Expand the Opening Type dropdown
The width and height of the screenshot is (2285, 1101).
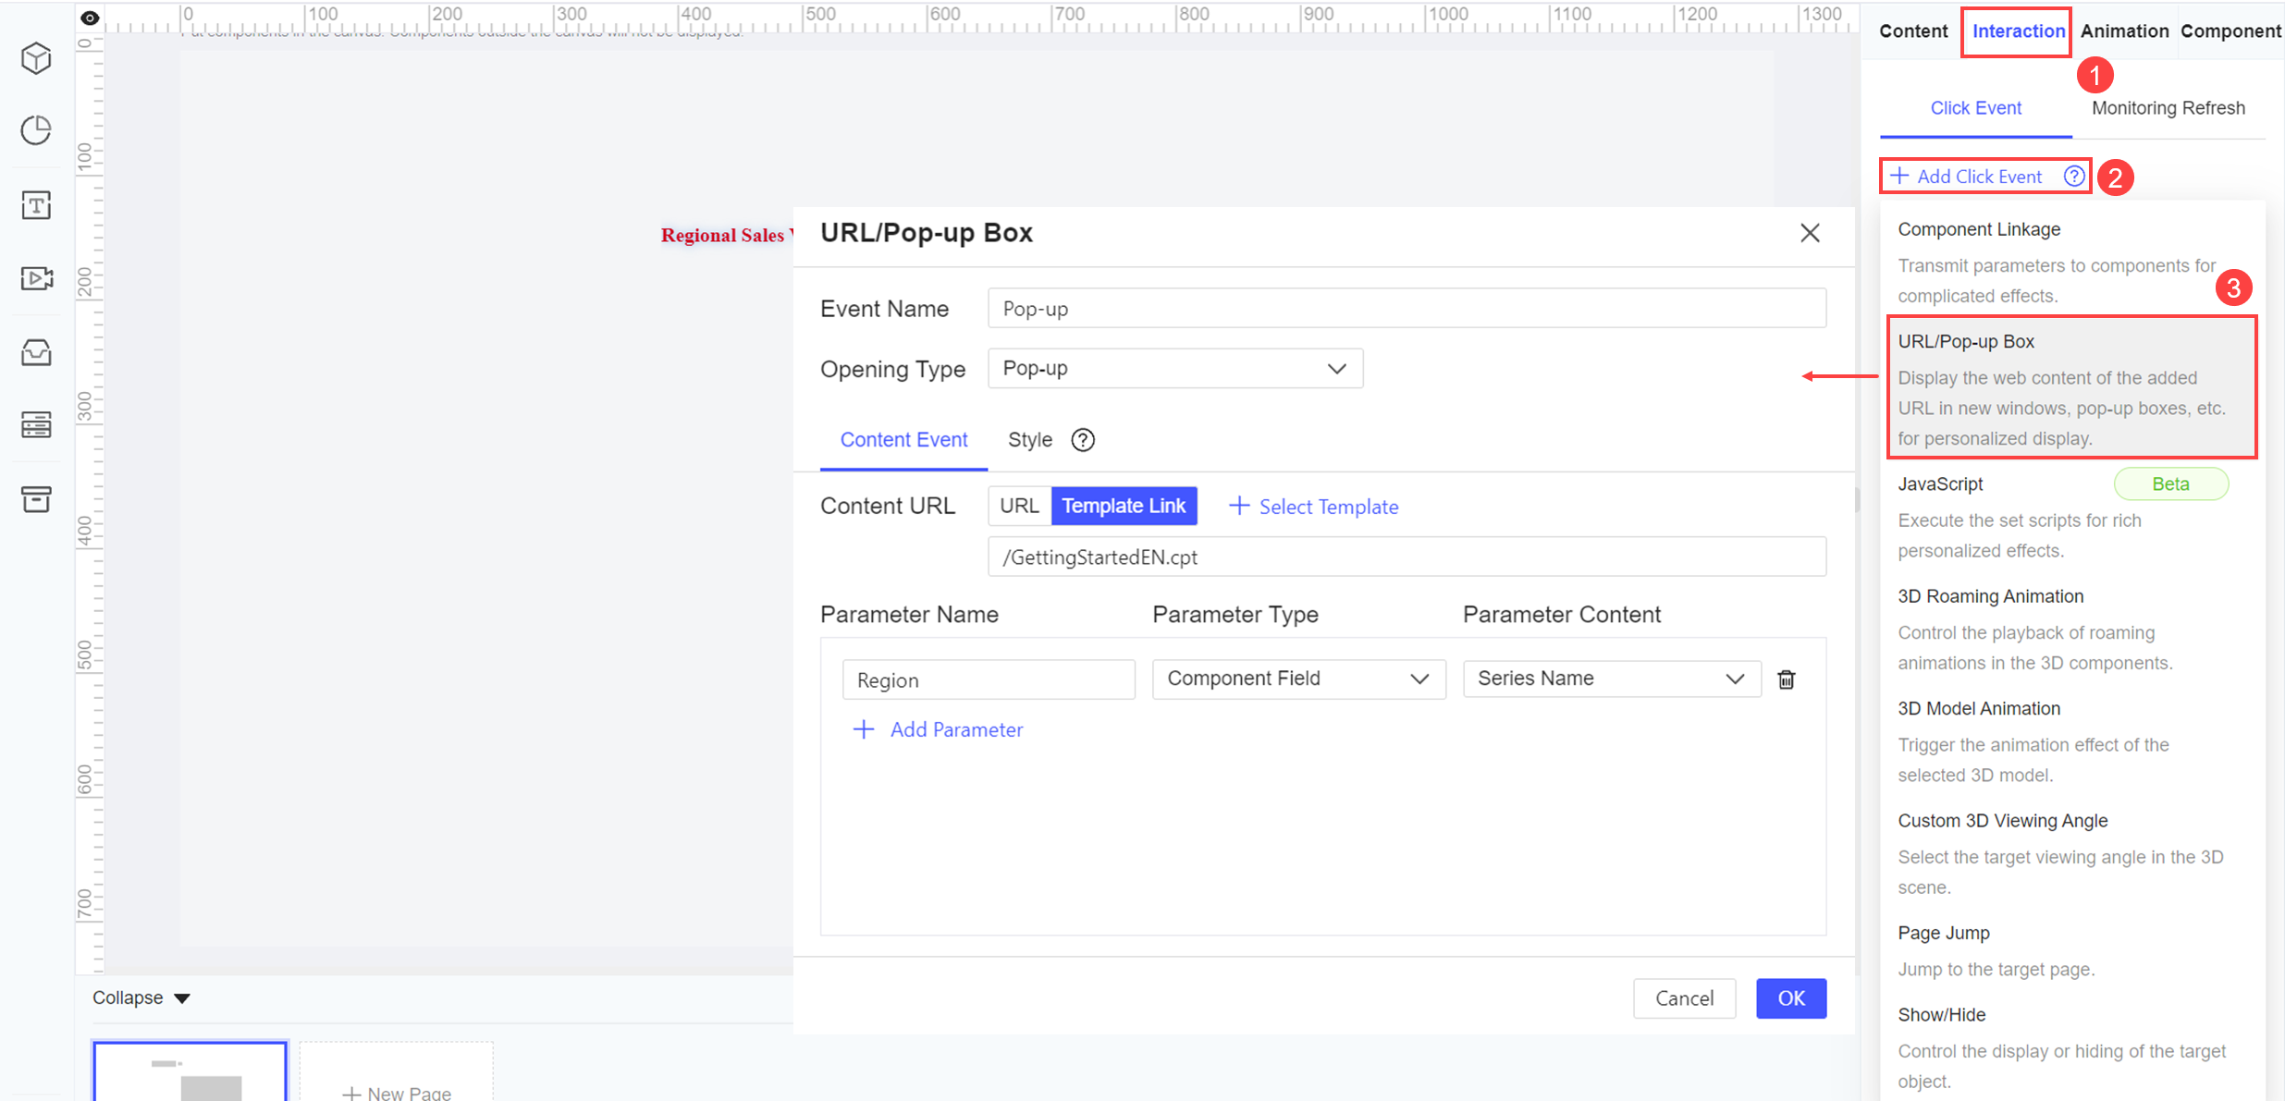pos(1175,368)
